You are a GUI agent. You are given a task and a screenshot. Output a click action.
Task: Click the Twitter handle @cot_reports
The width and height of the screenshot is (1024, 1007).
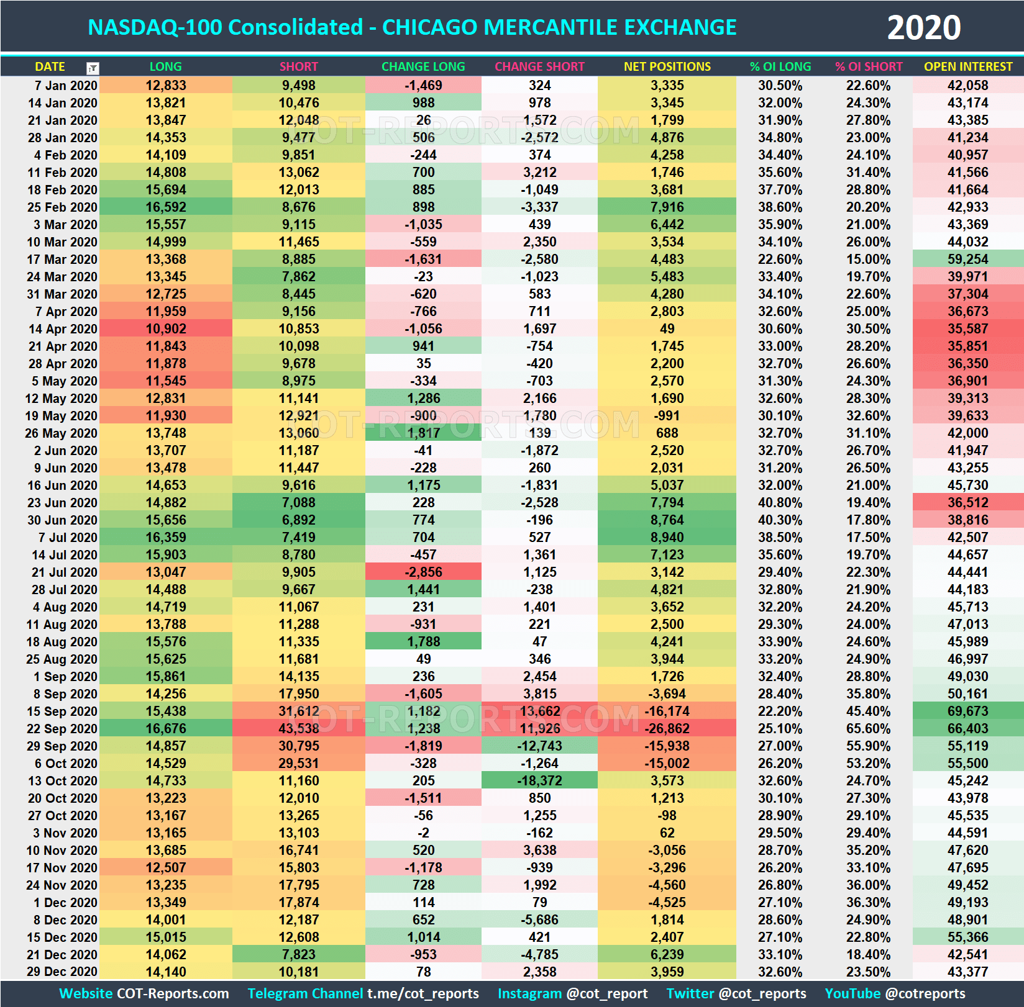[762, 993]
